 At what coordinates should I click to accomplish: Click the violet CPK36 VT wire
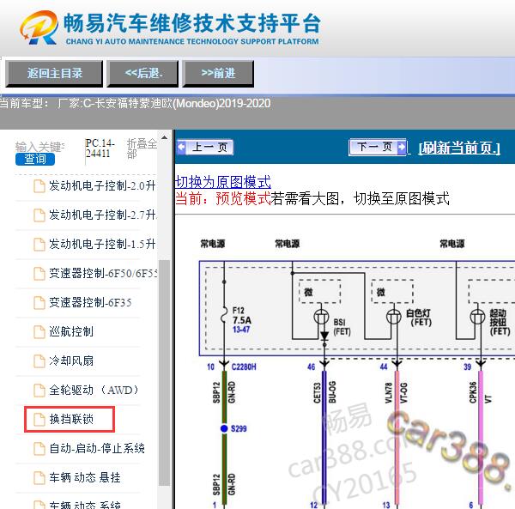click(481, 437)
